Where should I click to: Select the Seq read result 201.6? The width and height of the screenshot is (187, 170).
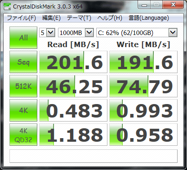point(73,62)
